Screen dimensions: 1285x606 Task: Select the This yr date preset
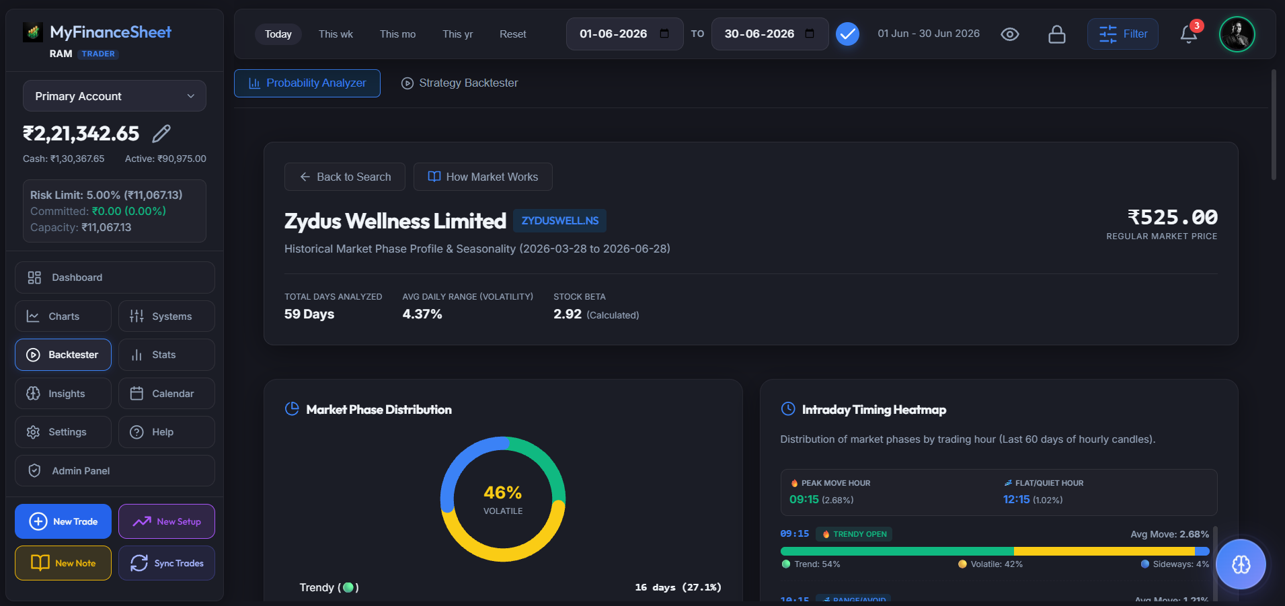click(457, 34)
